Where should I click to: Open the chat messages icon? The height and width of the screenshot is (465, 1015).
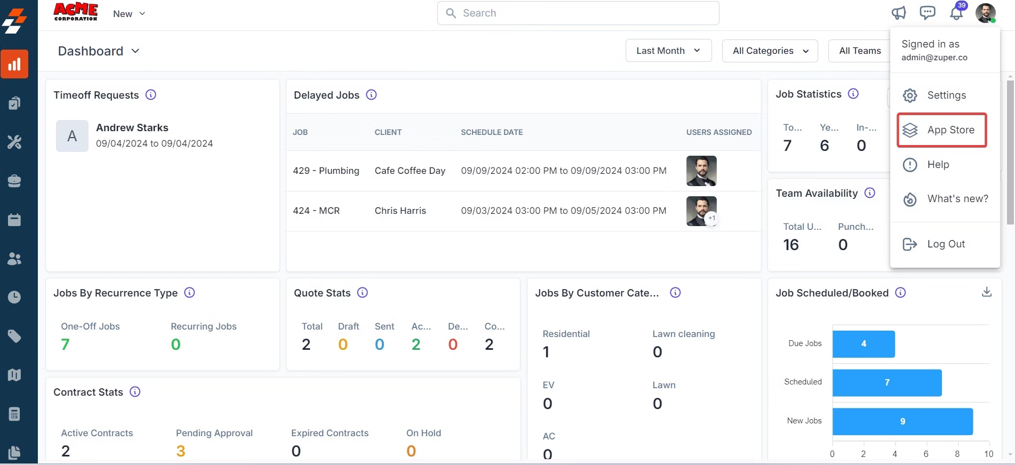(928, 13)
